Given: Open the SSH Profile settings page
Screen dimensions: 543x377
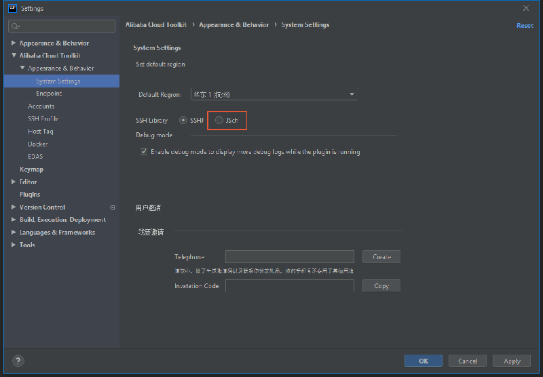Looking at the screenshot, I should point(43,119).
